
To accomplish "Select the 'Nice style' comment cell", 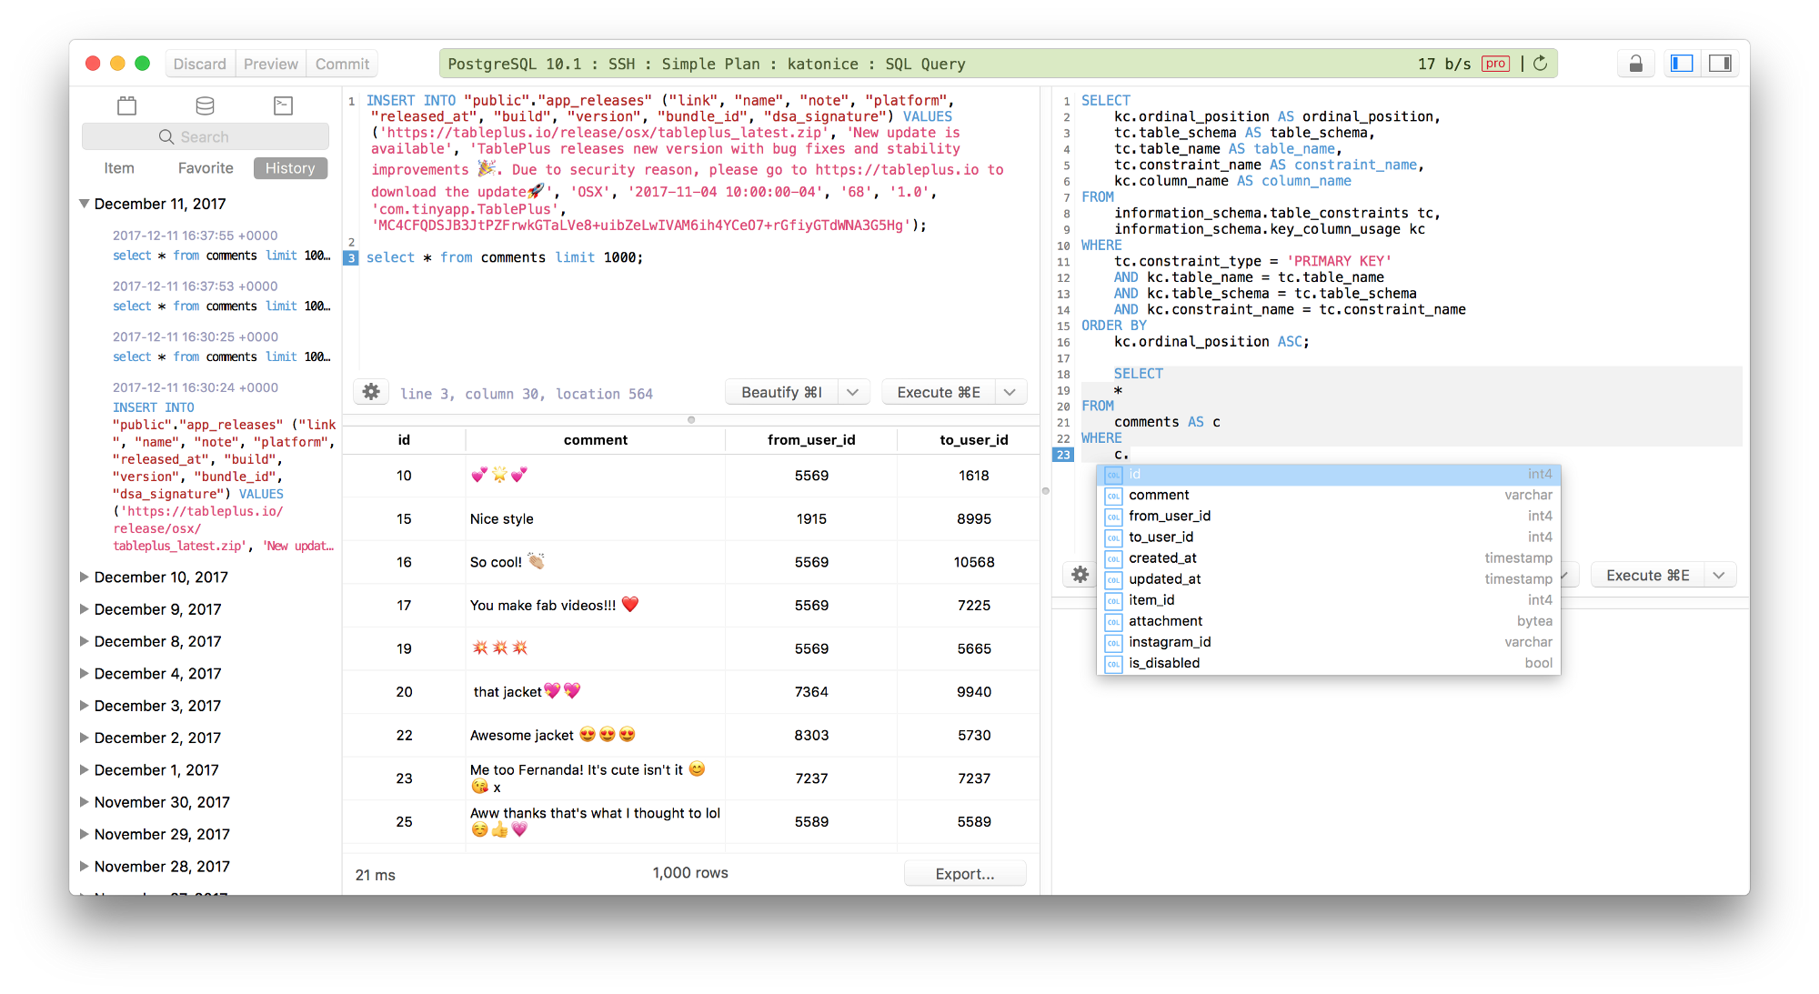I will (596, 518).
